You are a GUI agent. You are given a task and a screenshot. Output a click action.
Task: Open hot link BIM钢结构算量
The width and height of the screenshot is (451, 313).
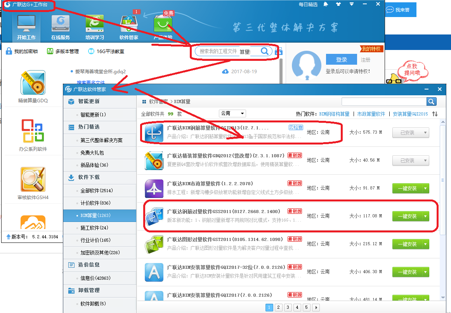[334, 114]
